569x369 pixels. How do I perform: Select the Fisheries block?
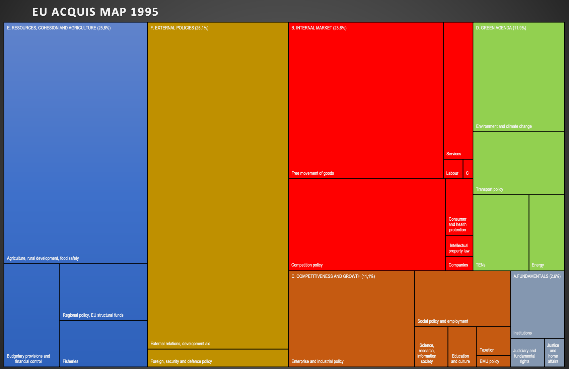[103, 344]
